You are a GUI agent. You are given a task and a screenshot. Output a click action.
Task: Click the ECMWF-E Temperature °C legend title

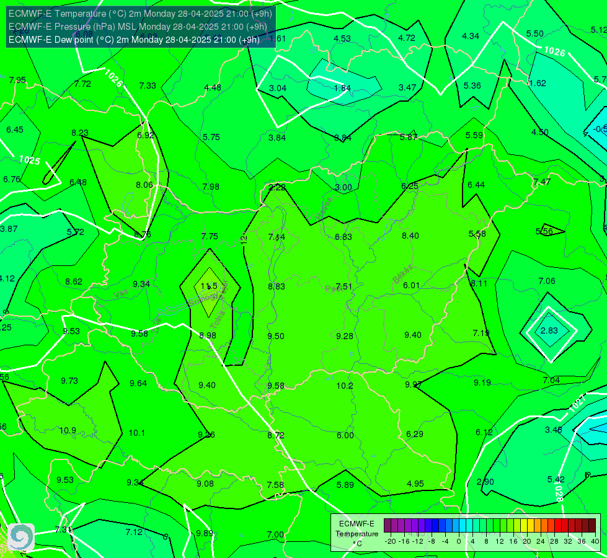click(357, 534)
